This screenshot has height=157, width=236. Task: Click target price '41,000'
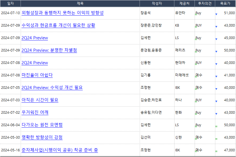229,75
